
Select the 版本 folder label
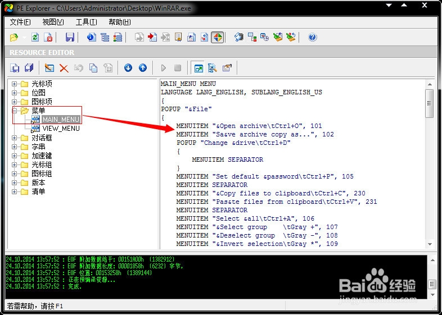pos(38,182)
